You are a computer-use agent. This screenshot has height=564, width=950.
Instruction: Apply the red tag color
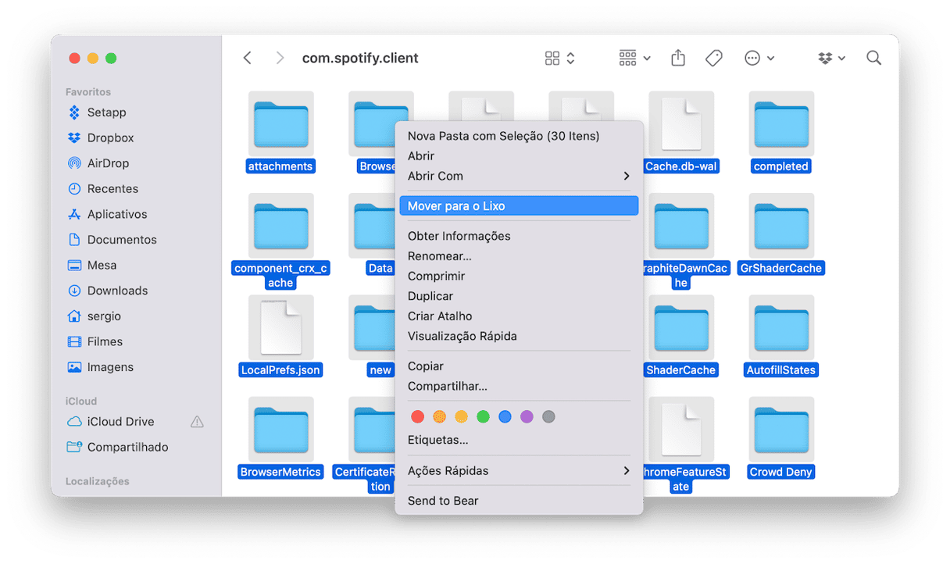tap(418, 417)
